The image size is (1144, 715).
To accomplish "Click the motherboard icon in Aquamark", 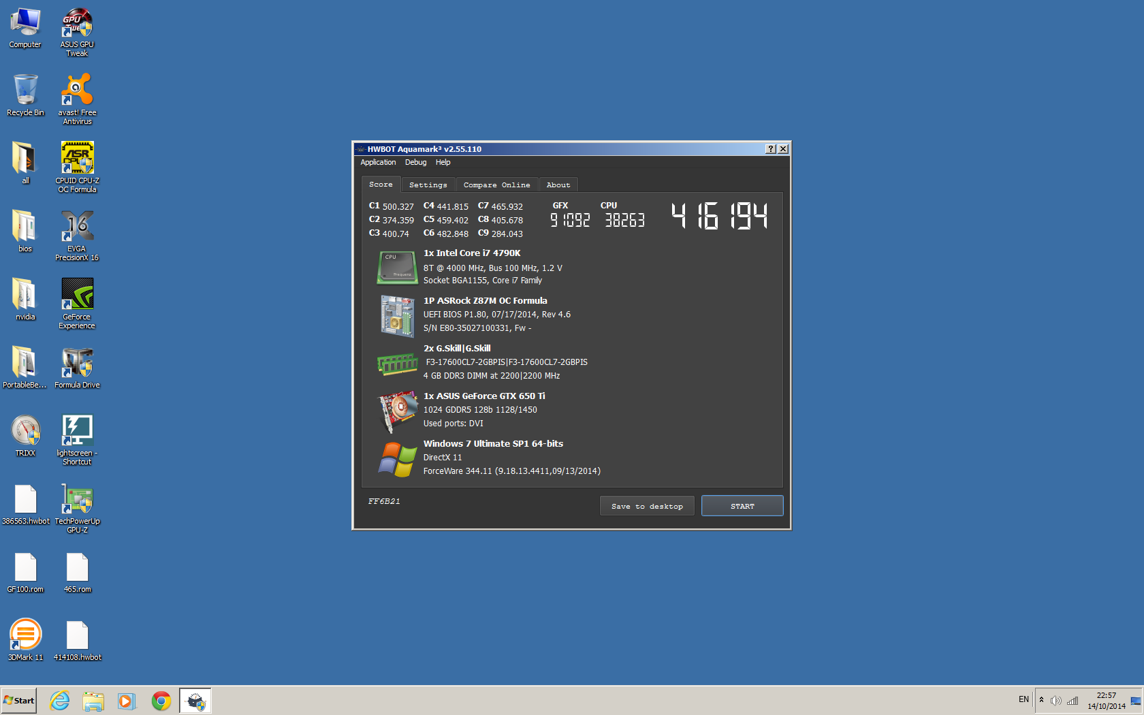I will click(x=397, y=316).
